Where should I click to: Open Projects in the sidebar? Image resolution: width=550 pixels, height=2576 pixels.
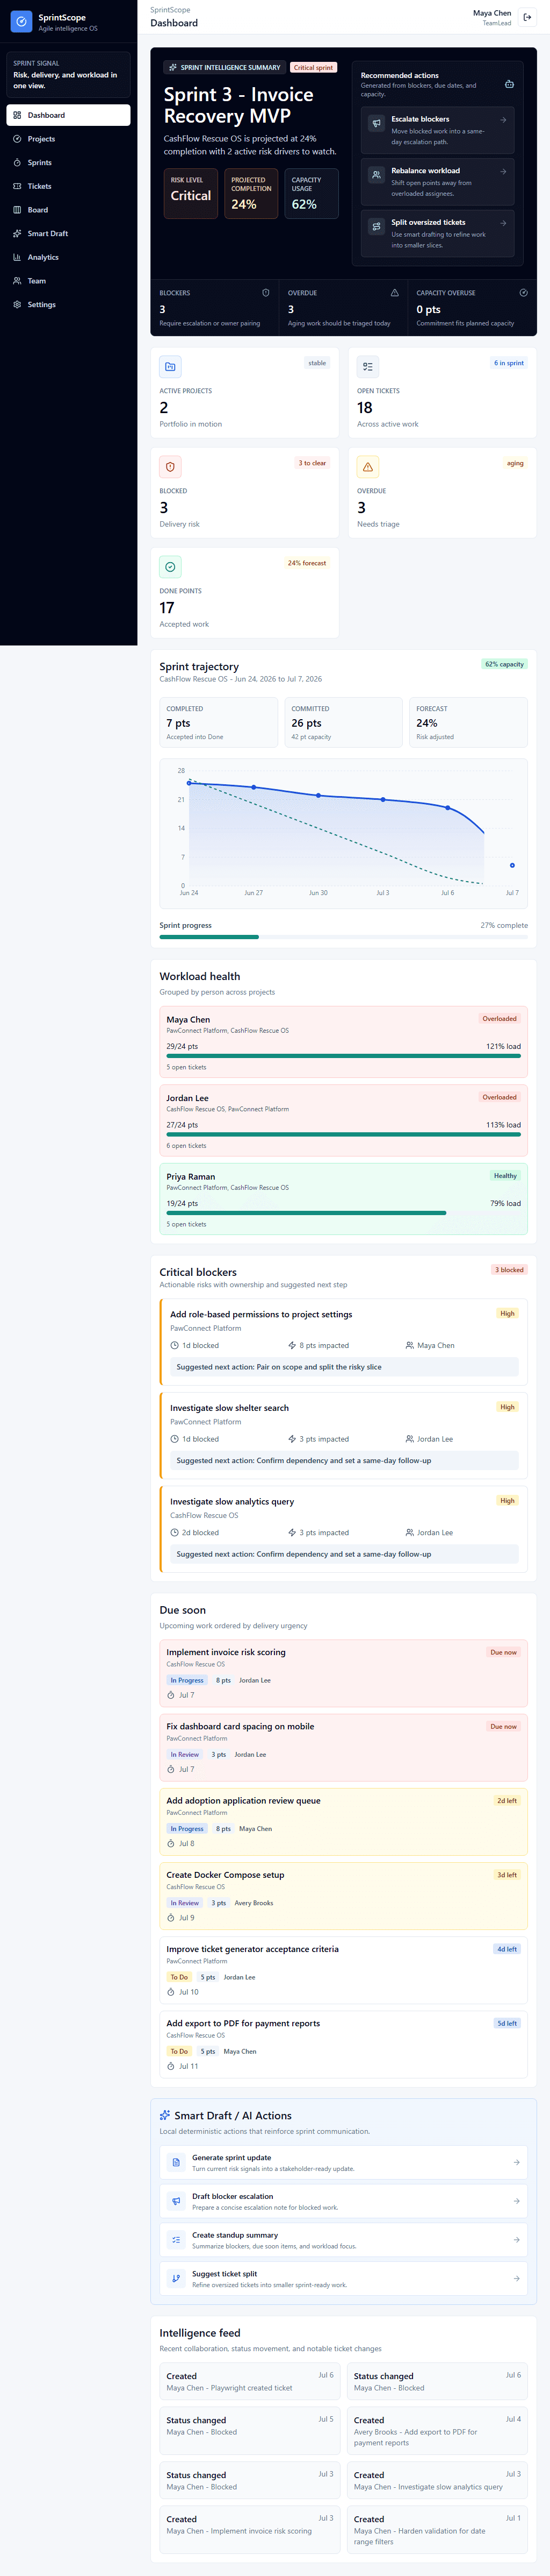coord(68,139)
